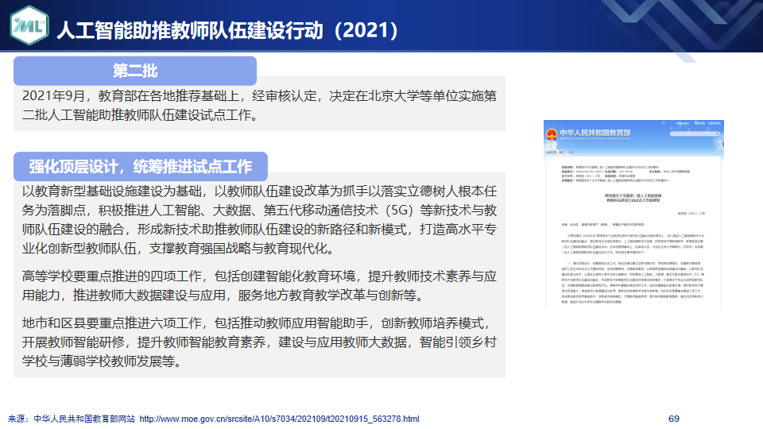Click the 来源：中华人民共和国教育部网站 label
This screenshot has width=763, height=429.
[x=72, y=419]
